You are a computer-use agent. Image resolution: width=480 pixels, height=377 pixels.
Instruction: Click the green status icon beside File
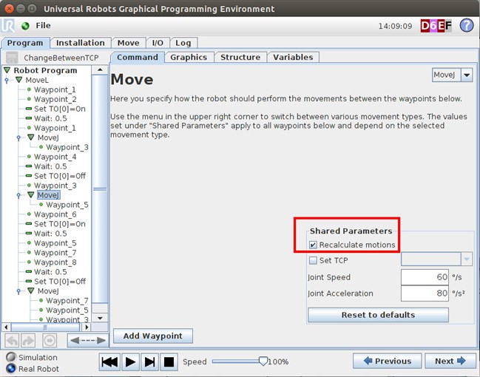(x=25, y=26)
